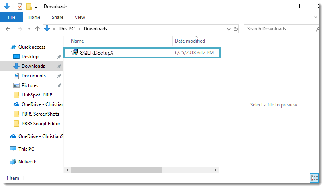
Task: Open the PBRS ScreenShots folder
Action: [40, 114]
